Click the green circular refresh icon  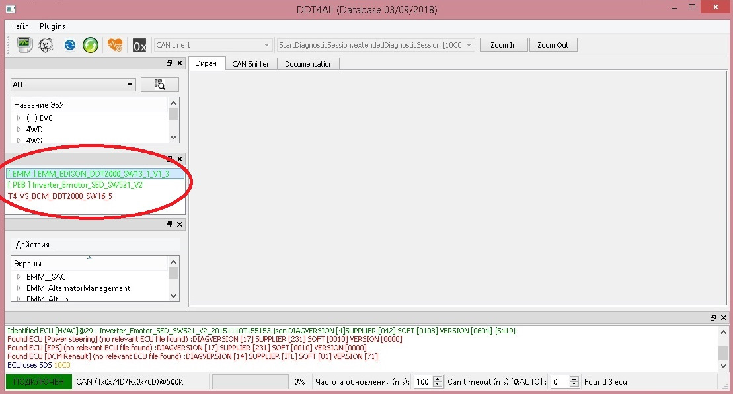91,45
